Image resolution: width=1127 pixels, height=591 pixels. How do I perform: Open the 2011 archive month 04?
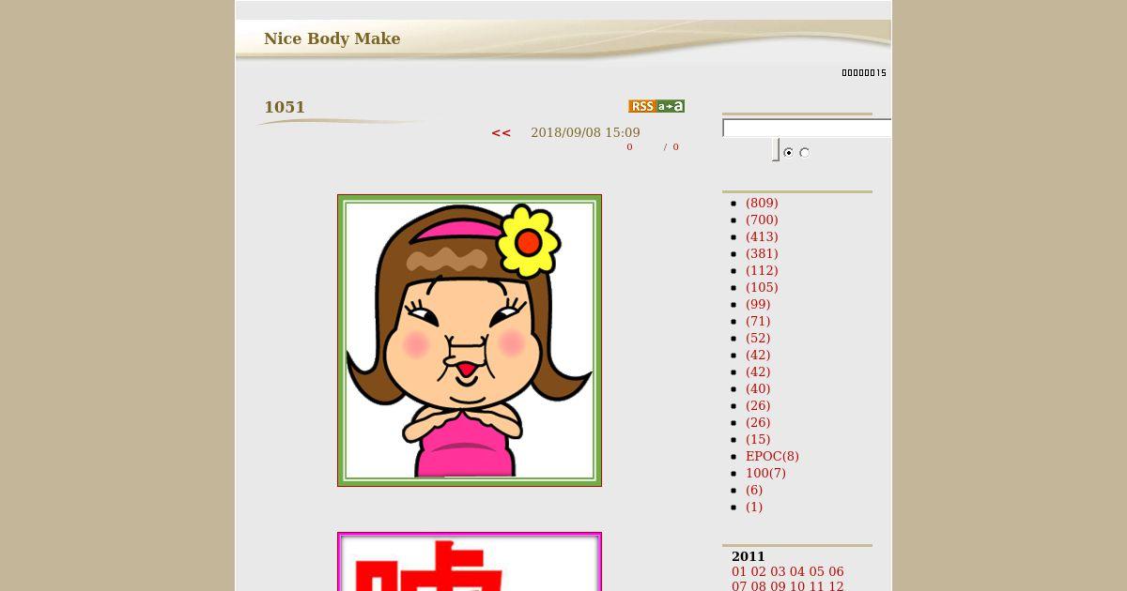point(797,571)
